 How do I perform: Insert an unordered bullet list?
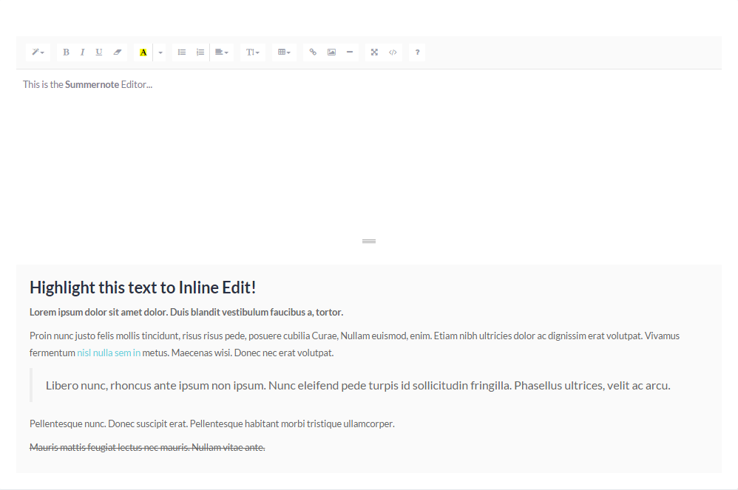(x=182, y=52)
